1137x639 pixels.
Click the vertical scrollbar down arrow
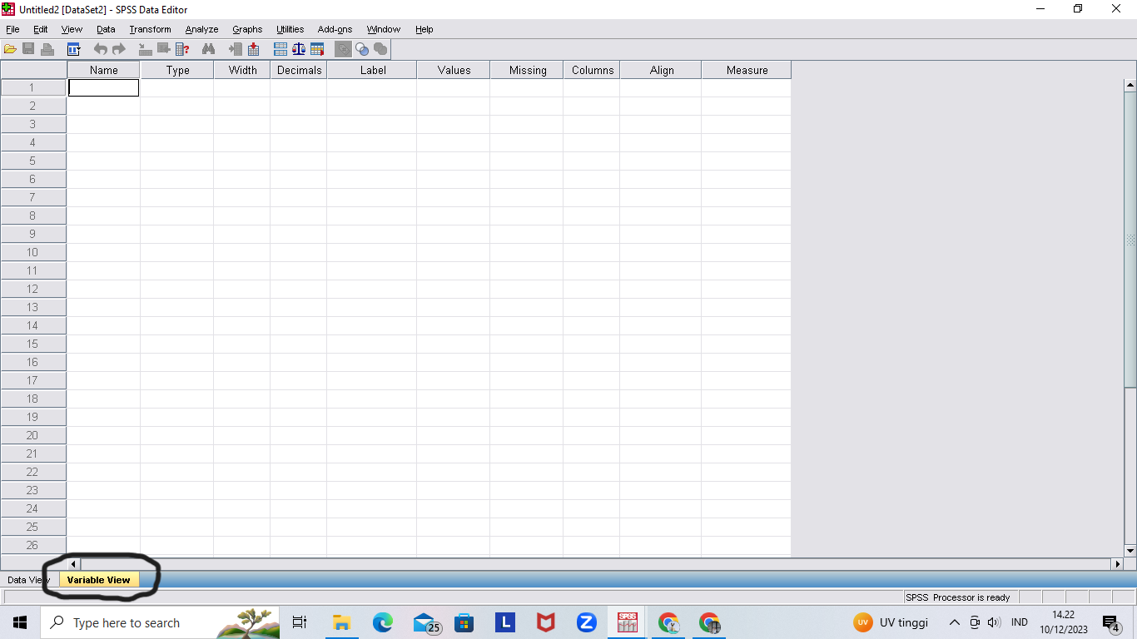click(x=1130, y=551)
